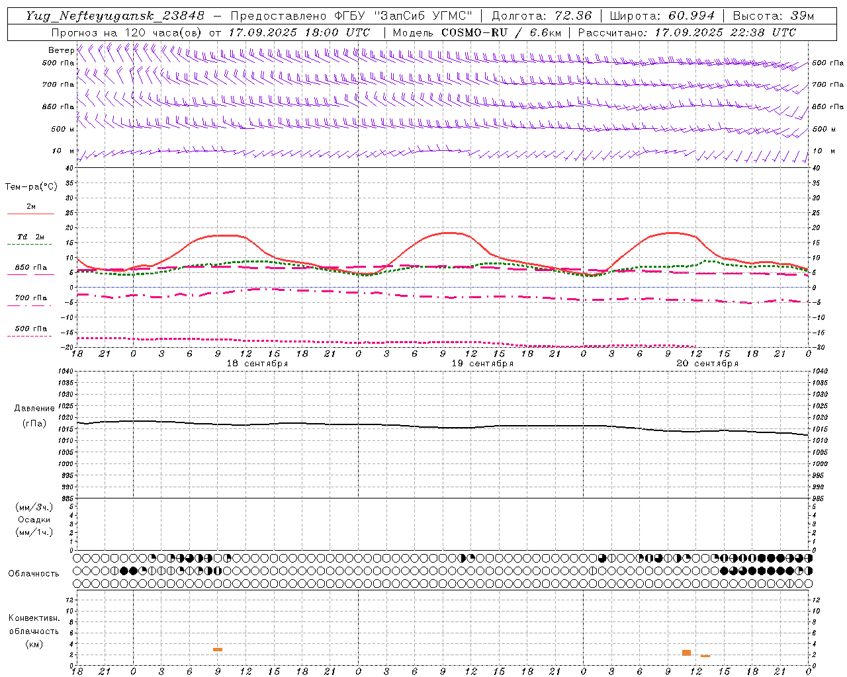Click the 'Рассчитано: 17.09.2025 22:38 UTC' text
This screenshot has width=847, height=677.
click(x=687, y=32)
